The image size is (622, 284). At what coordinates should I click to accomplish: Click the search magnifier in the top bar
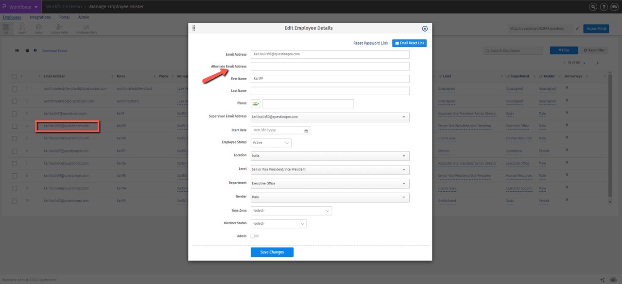pyautogui.click(x=593, y=7)
